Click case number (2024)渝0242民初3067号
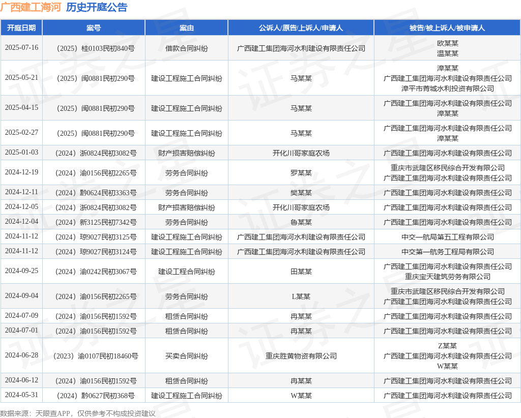The height and width of the screenshot is (418, 521). [x=96, y=272]
